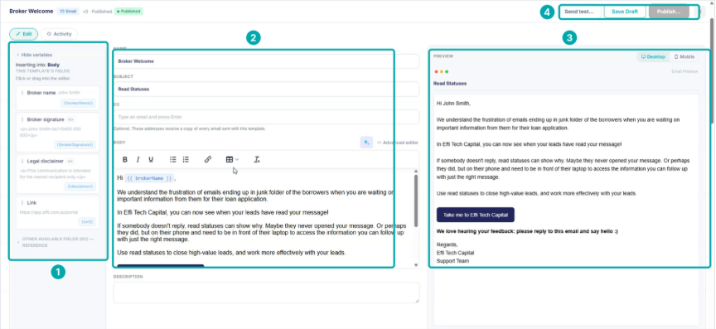
Task: Click Save Draft
Action: point(625,12)
